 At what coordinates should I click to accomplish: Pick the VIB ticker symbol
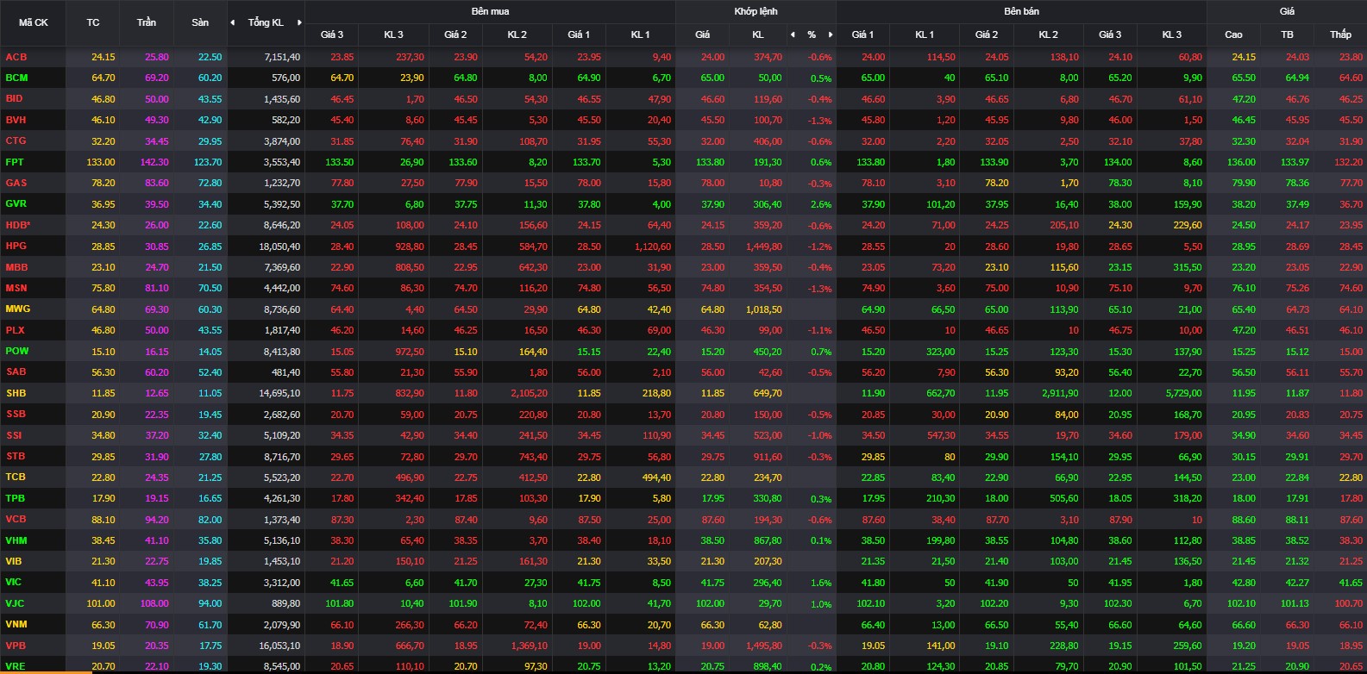pos(14,561)
